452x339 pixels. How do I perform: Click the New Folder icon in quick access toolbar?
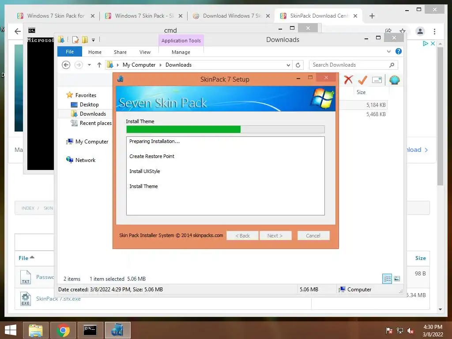[x=85, y=40]
